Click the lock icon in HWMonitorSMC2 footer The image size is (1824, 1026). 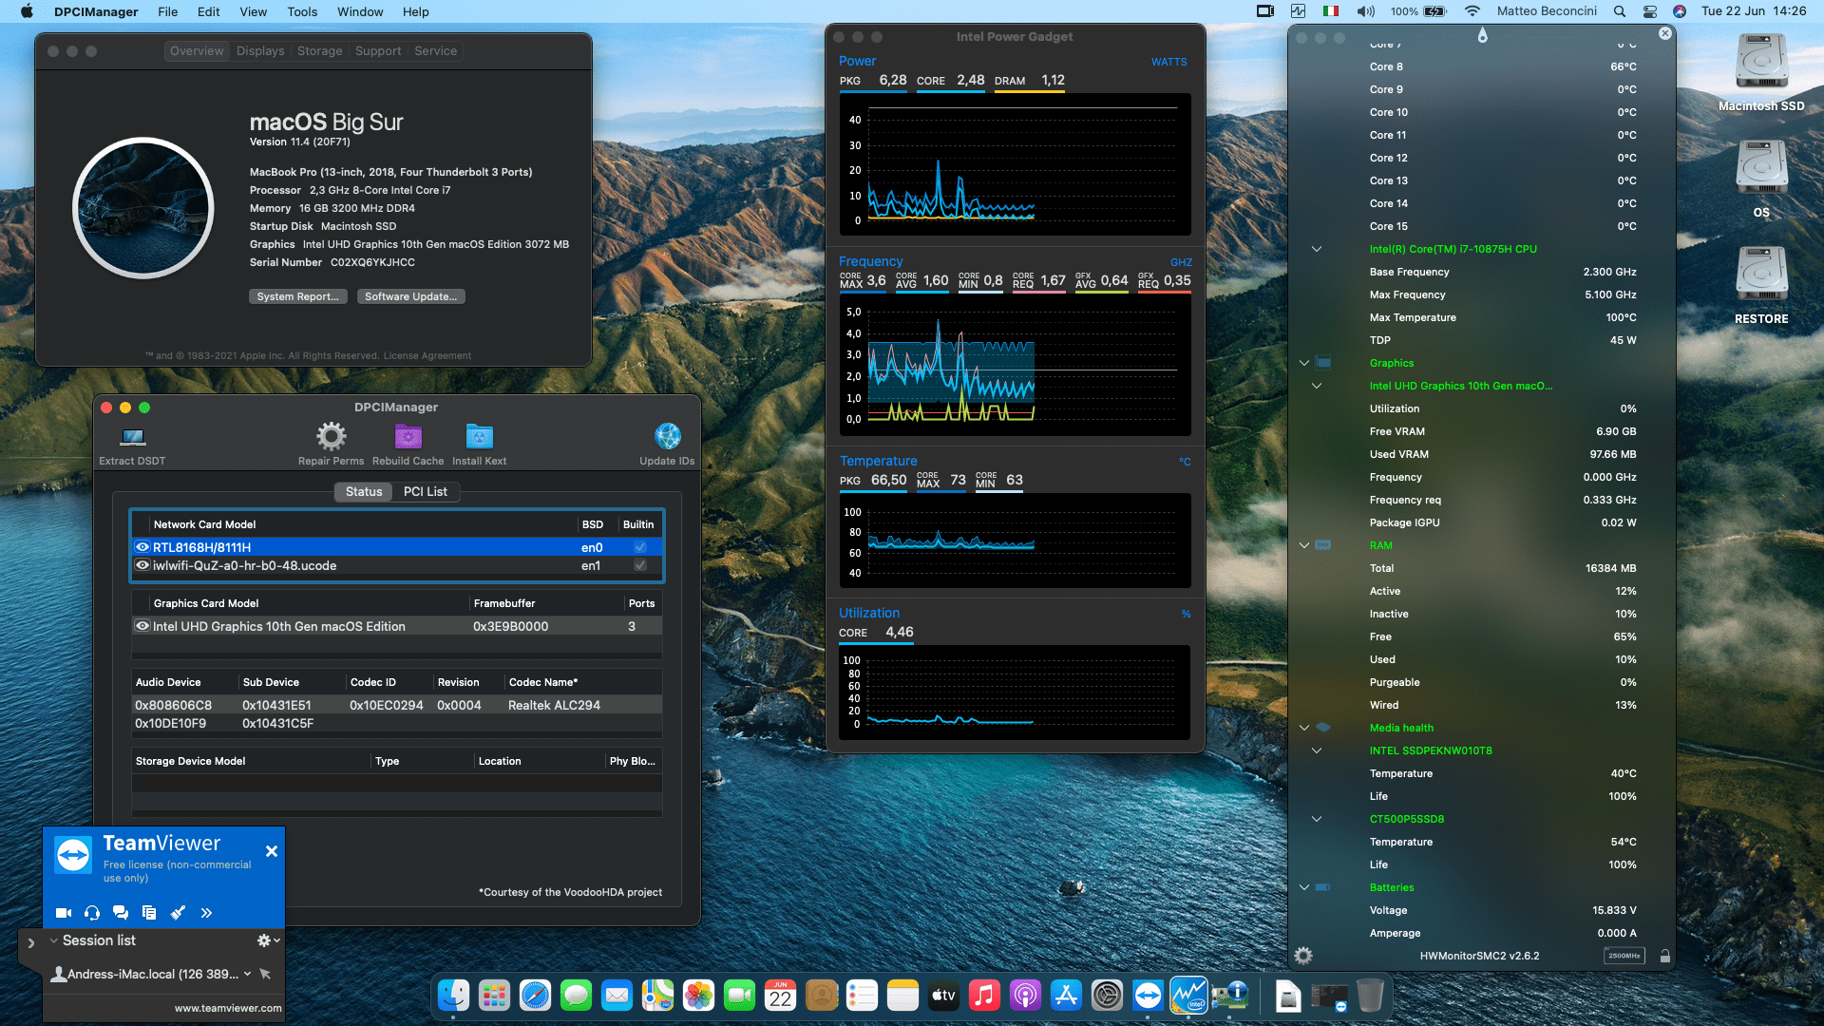1664,956
